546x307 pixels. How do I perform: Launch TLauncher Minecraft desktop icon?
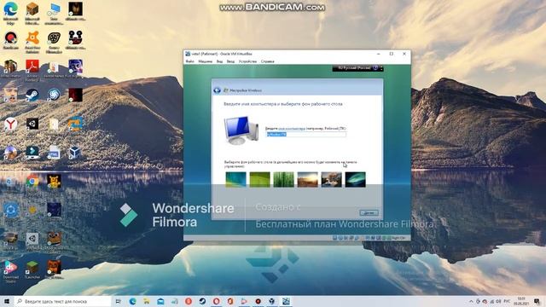point(32,269)
